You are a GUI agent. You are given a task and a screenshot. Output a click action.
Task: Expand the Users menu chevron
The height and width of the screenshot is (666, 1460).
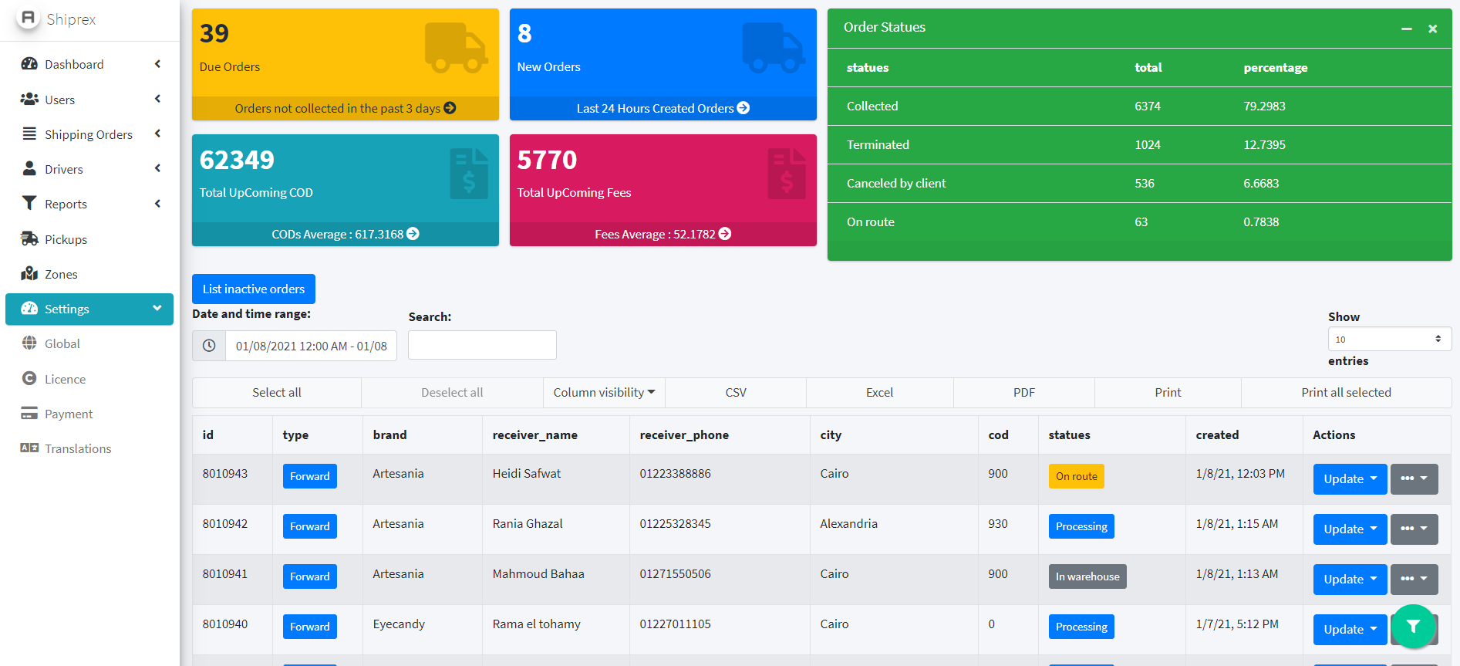point(157,99)
